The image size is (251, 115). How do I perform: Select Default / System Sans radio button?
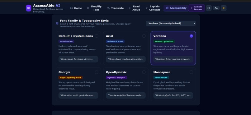[96, 36]
